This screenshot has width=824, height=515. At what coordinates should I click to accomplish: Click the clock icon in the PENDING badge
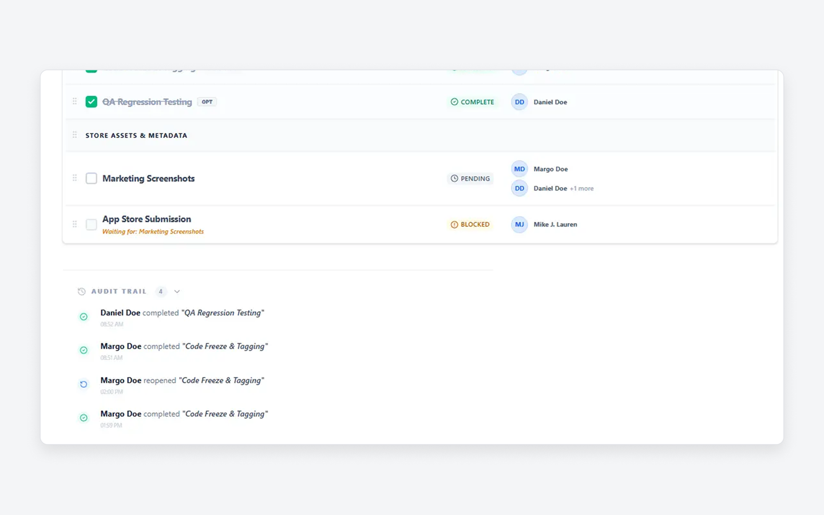454,179
